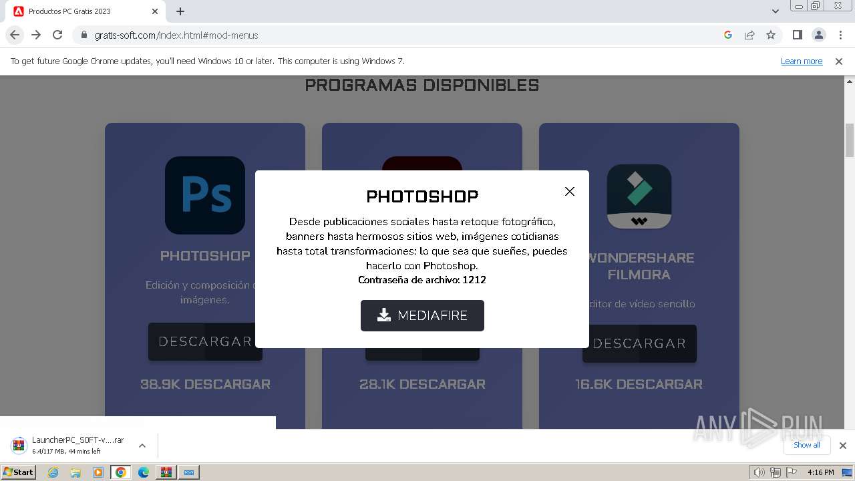The width and height of the screenshot is (855, 481).
Task: Close the Productos PC Gratis tab
Action: click(x=155, y=11)
